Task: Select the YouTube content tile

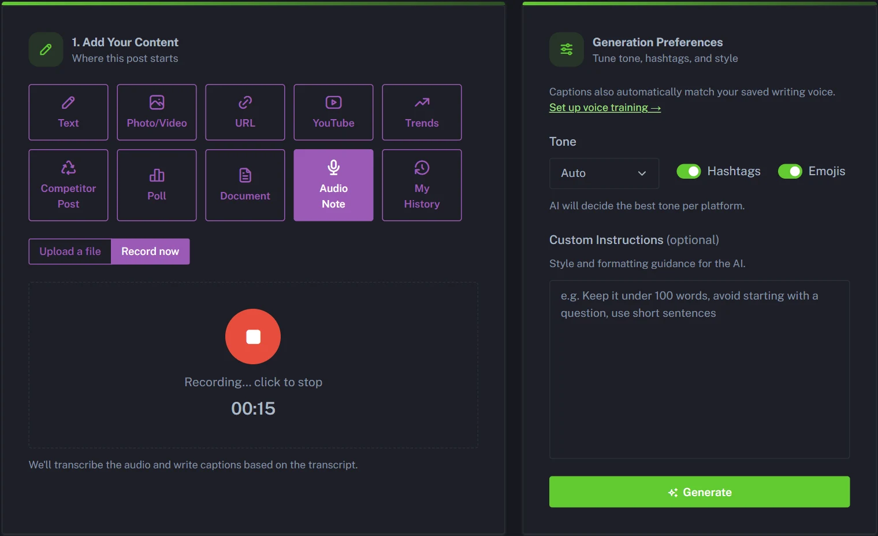Action: point(333,112)
